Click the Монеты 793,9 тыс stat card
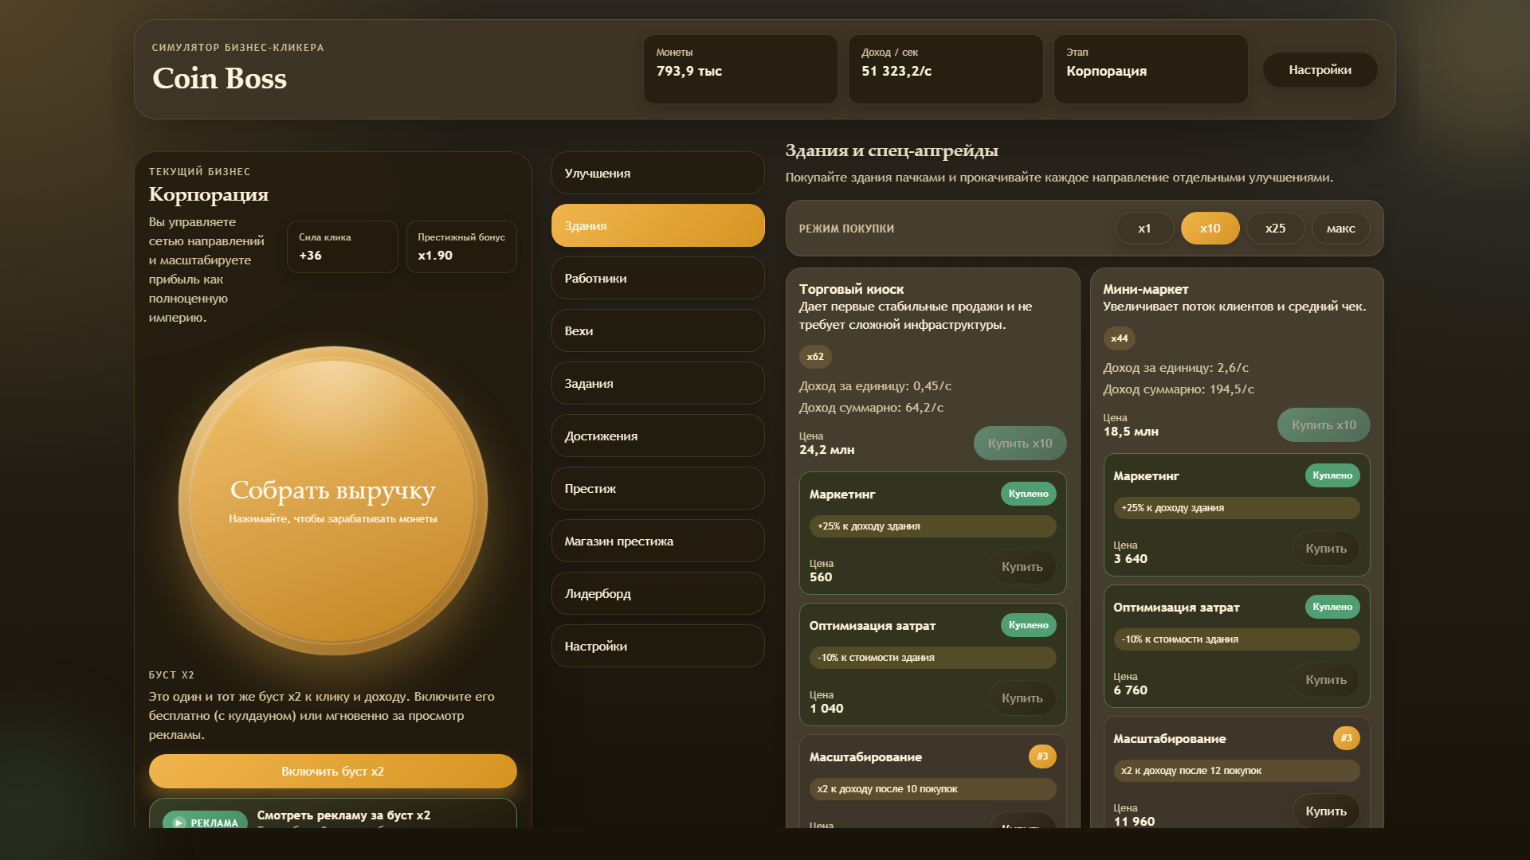The image size is (1530, 860). coord(740,69)
